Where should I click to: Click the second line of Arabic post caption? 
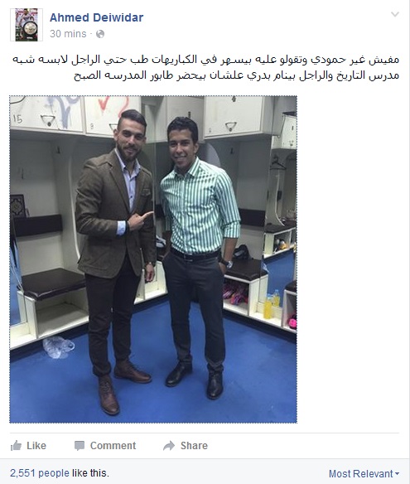[236, 75]
